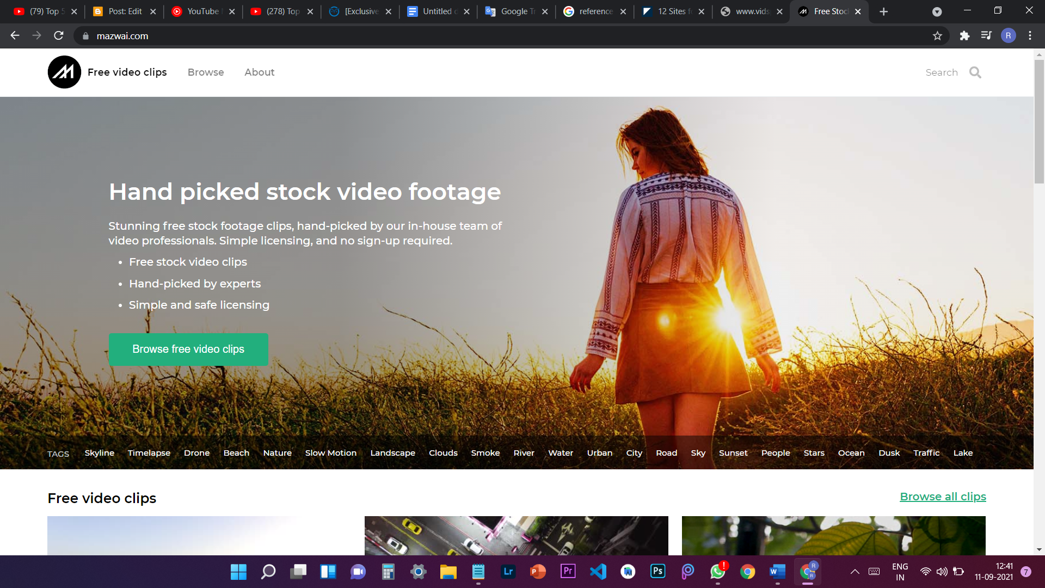Open the Browse all clips link

click(x=943, y=497)
